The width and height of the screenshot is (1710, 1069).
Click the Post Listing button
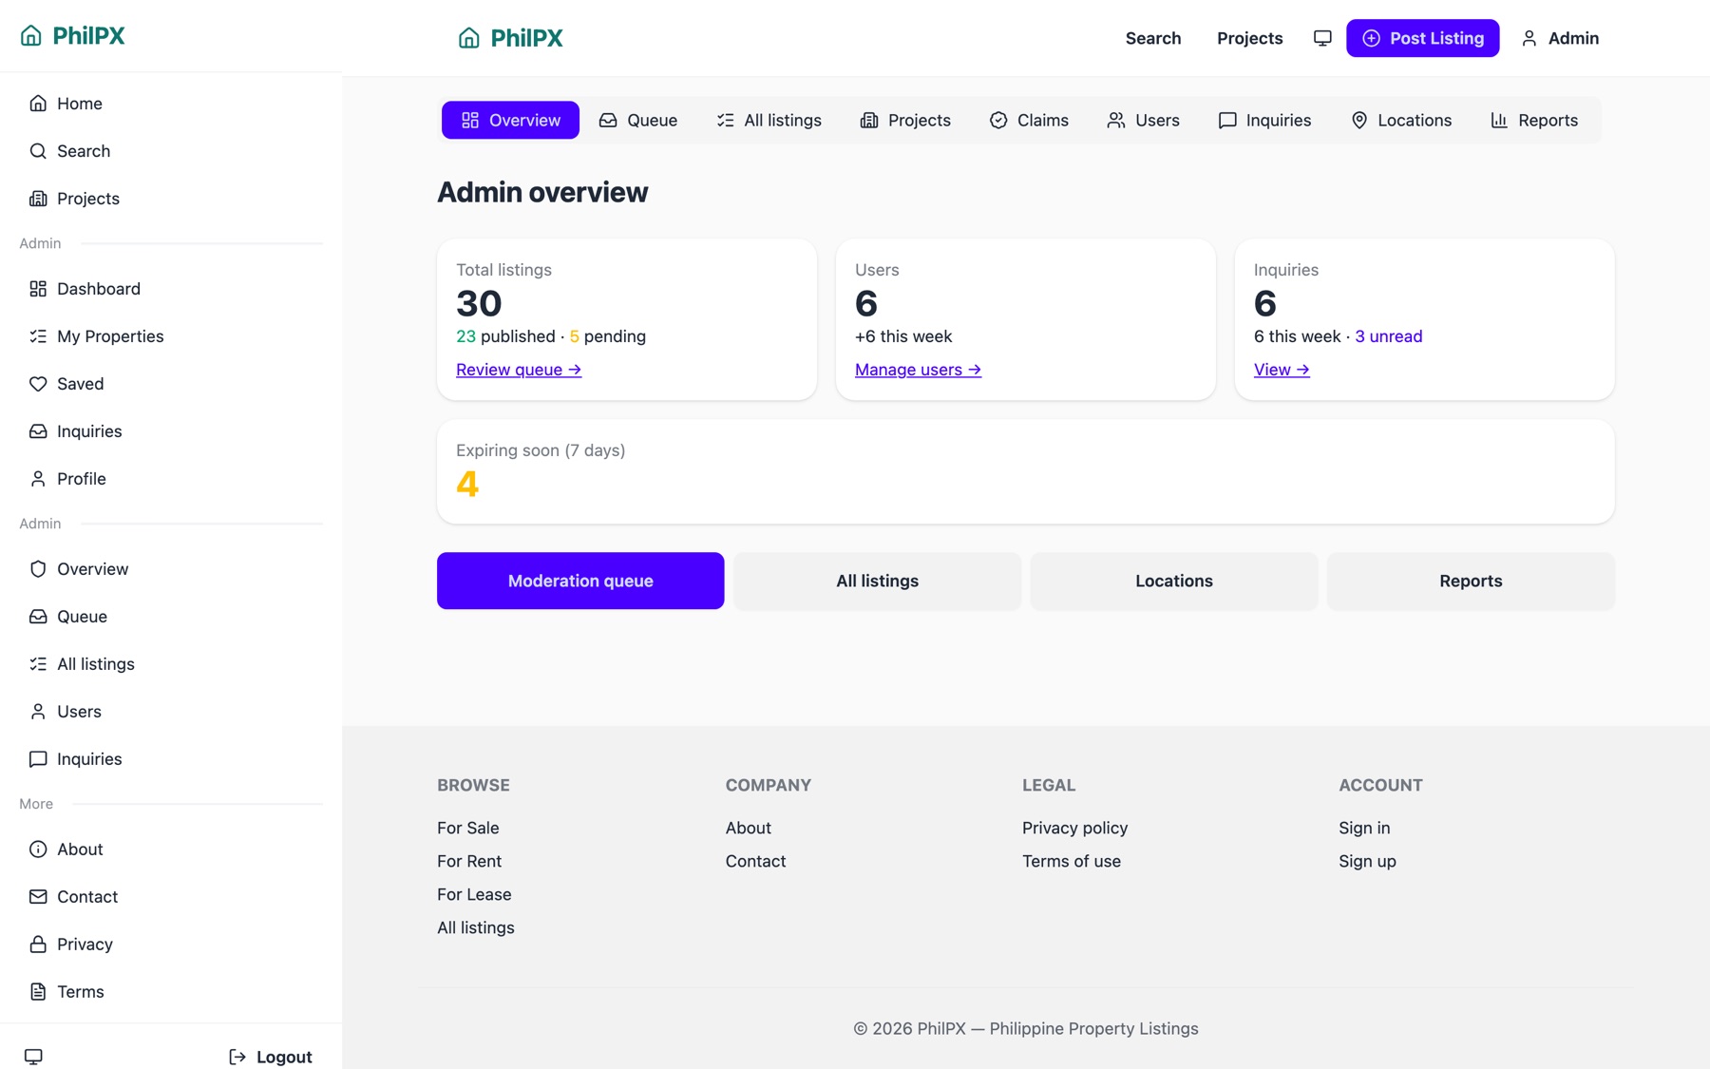point(1422,38)
